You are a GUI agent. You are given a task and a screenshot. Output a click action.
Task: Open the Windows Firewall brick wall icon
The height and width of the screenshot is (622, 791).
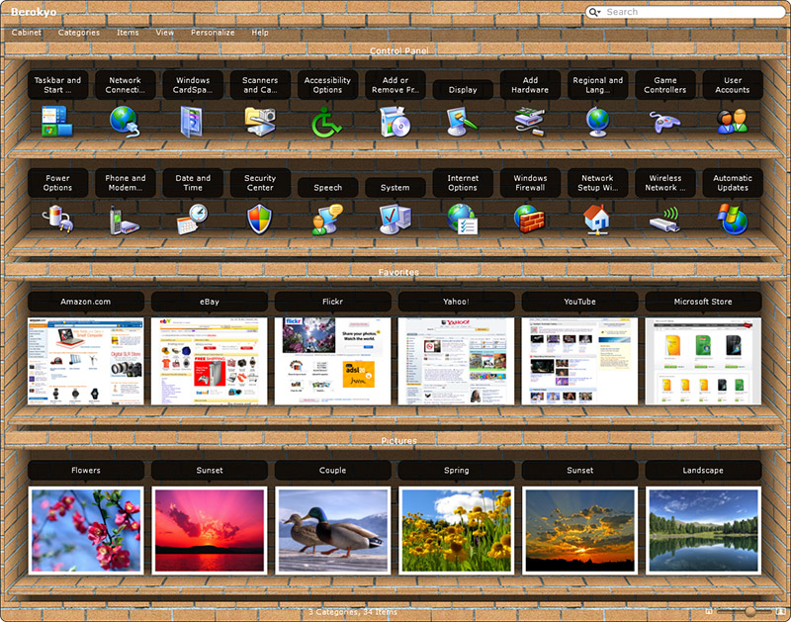pos(529,219)
